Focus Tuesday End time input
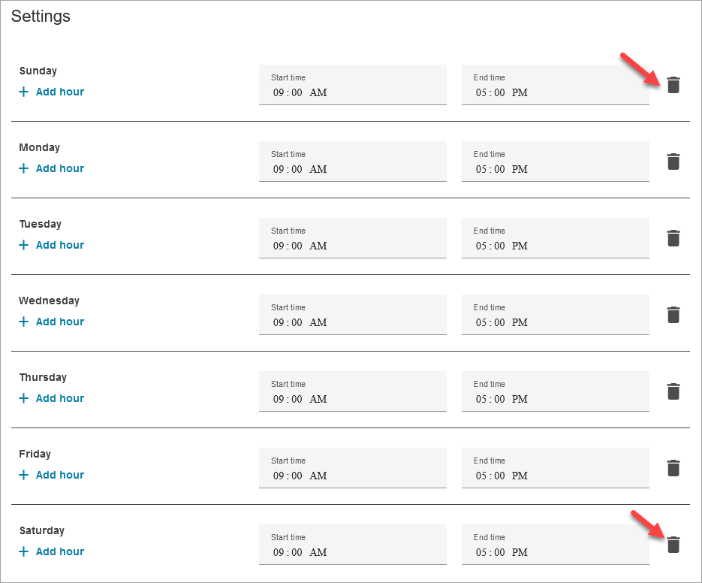Viewport: 702px width, 583px height. click(x=556, y=238)
